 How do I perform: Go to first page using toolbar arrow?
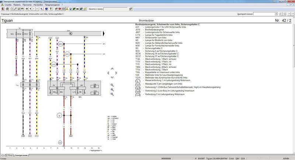tap(27, 9)
